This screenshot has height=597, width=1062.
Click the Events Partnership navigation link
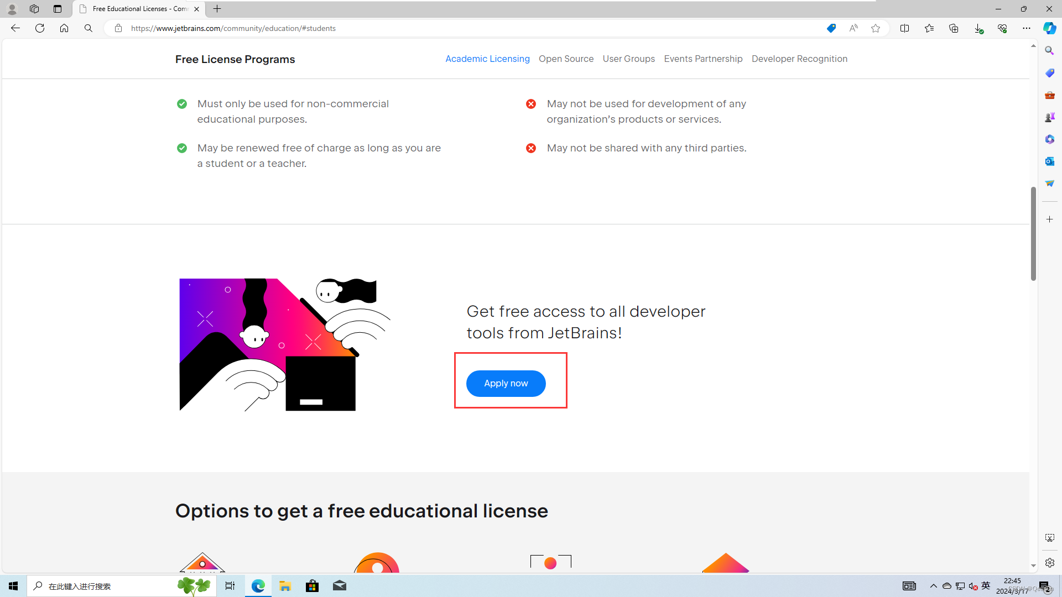click(x=703, y=58)
